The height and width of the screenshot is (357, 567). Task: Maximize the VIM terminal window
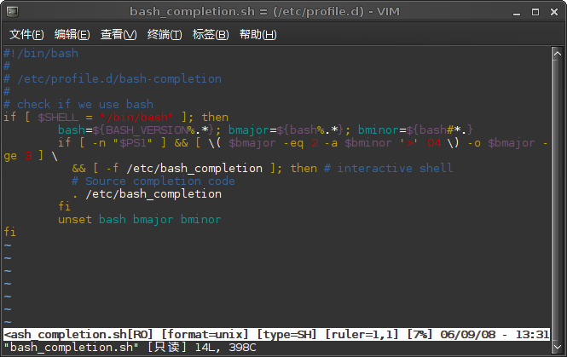[x=535, y=12]
